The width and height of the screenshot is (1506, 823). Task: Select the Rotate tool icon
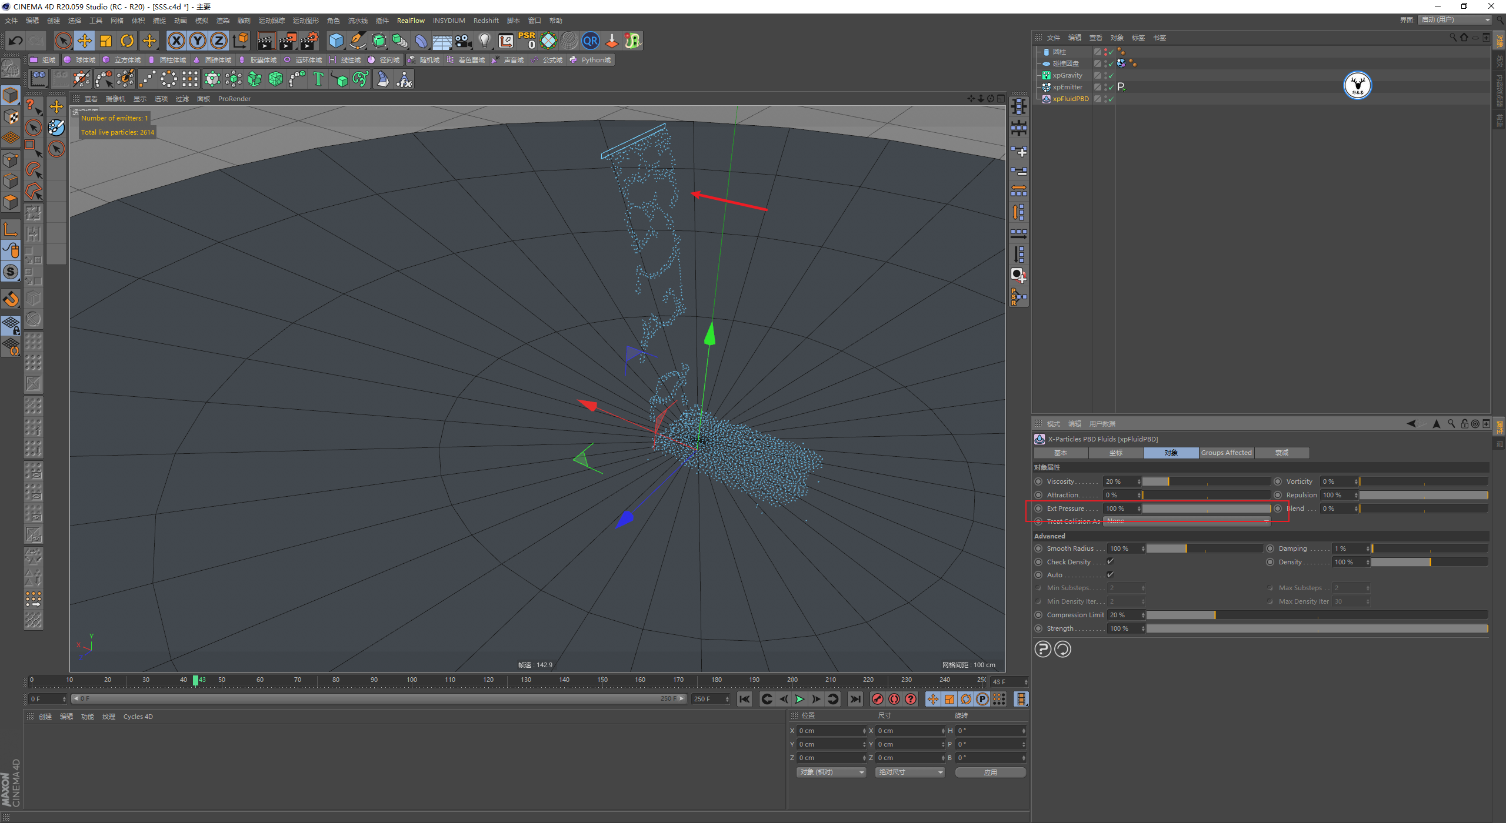click(x=127, y=41)
